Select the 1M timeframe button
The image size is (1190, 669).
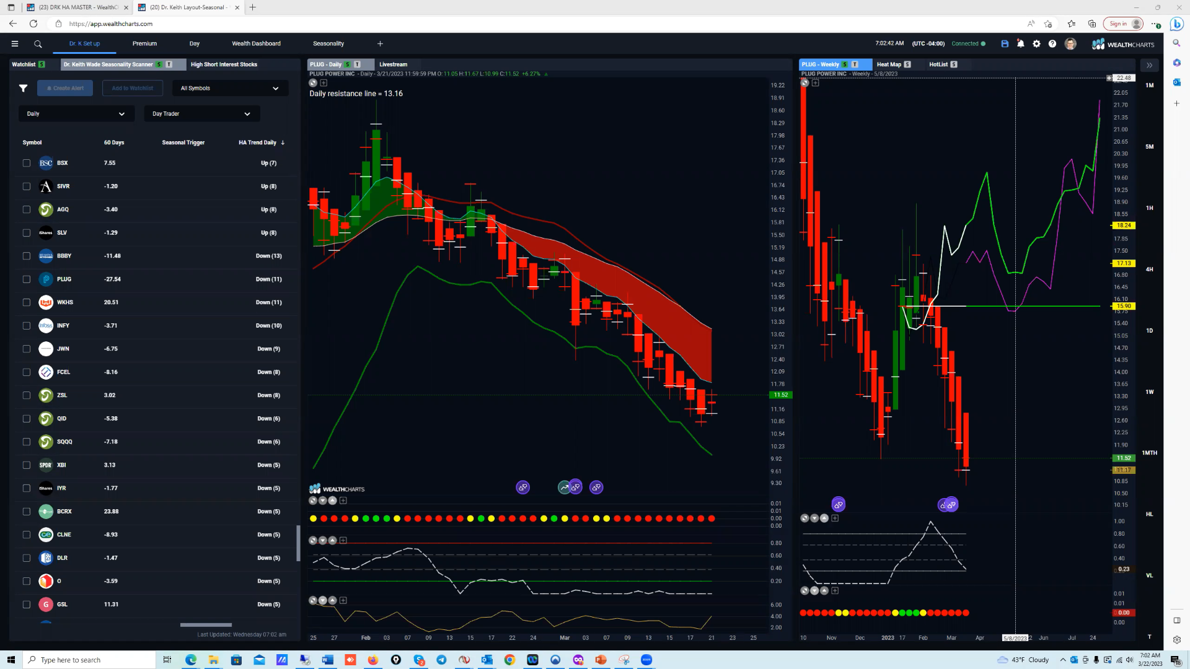[1150, 85]
